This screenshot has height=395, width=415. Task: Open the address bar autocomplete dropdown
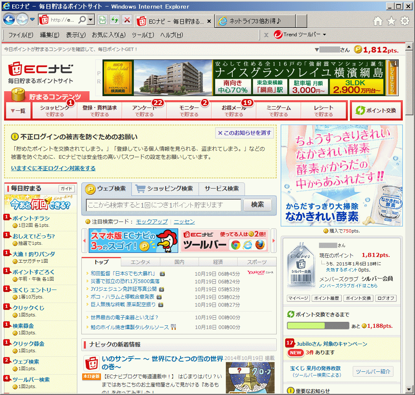coord(91,20)
